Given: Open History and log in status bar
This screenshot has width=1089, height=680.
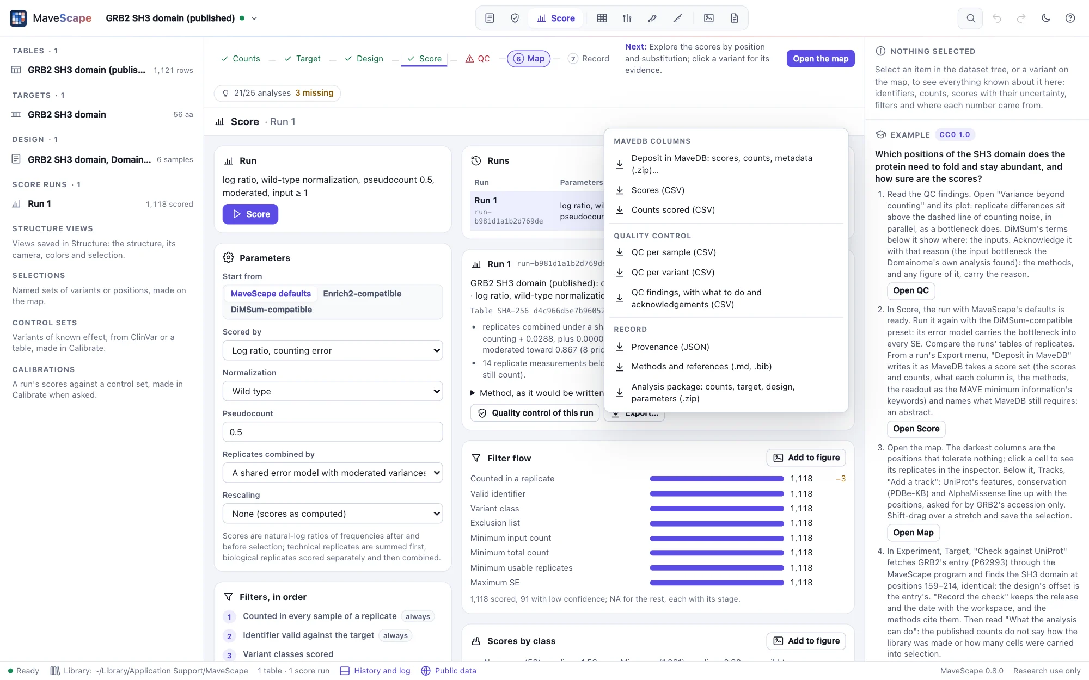Looking at the screenshot, I should click(x=375, y=671).
